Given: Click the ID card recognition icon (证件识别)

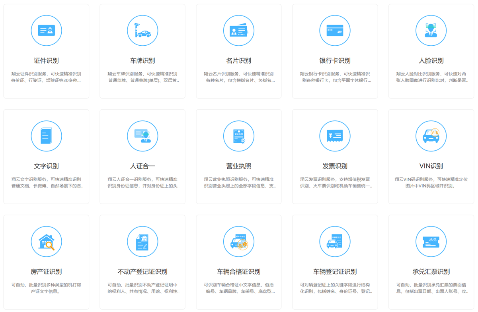Looking at the screenshot, I should (46, 31).
